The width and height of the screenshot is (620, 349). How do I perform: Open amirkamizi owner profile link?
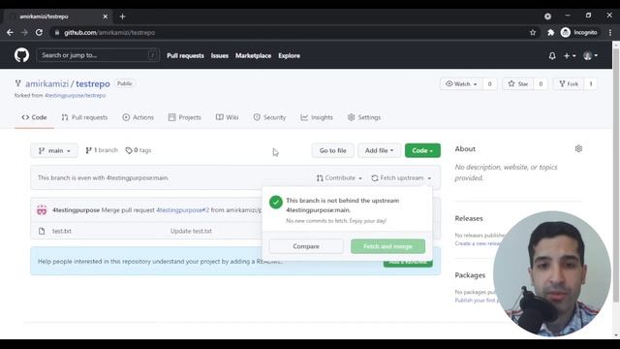coord(47,84)
